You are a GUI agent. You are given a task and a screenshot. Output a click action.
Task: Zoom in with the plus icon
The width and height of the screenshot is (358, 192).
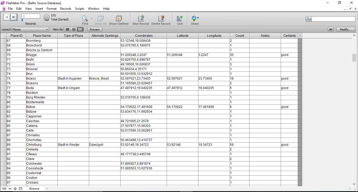click(15, 189)
